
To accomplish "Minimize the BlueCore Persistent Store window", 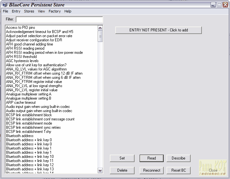I will click(213, 5).
